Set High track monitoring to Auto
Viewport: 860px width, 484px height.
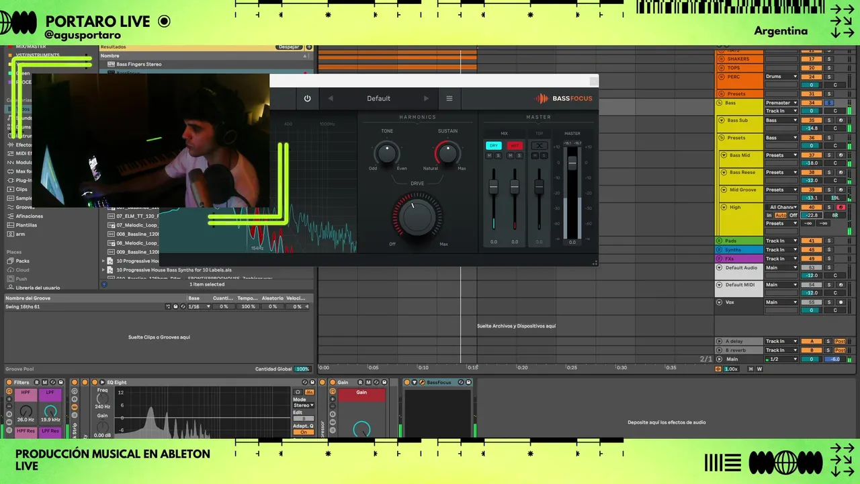pos(781,215)
